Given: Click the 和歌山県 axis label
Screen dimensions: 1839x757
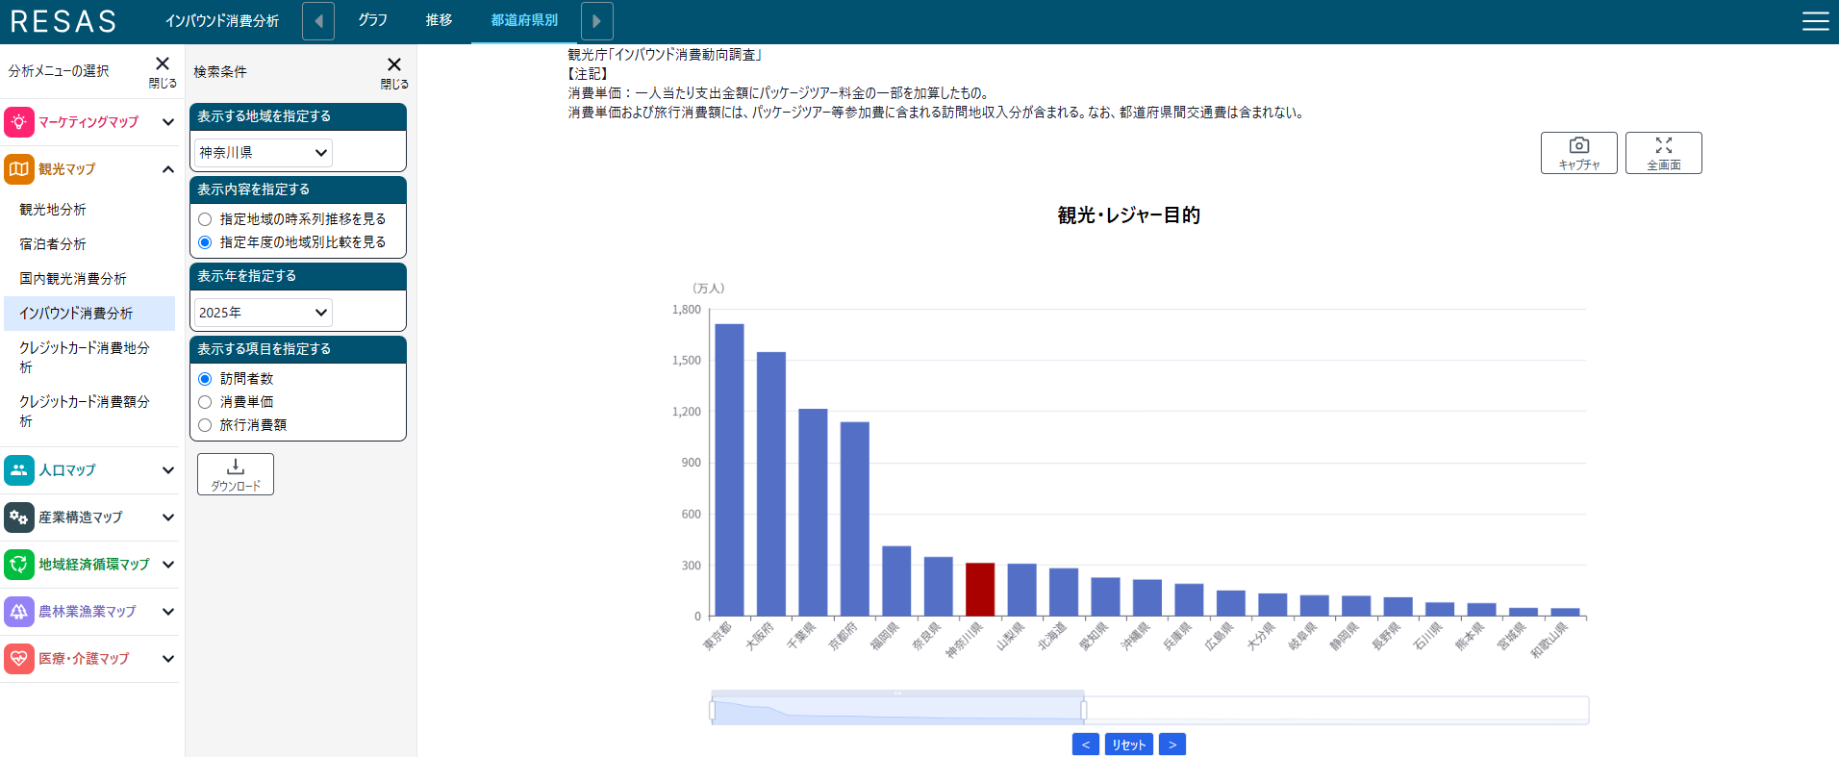Looking at the screenshot, I should click(1549, 641).
